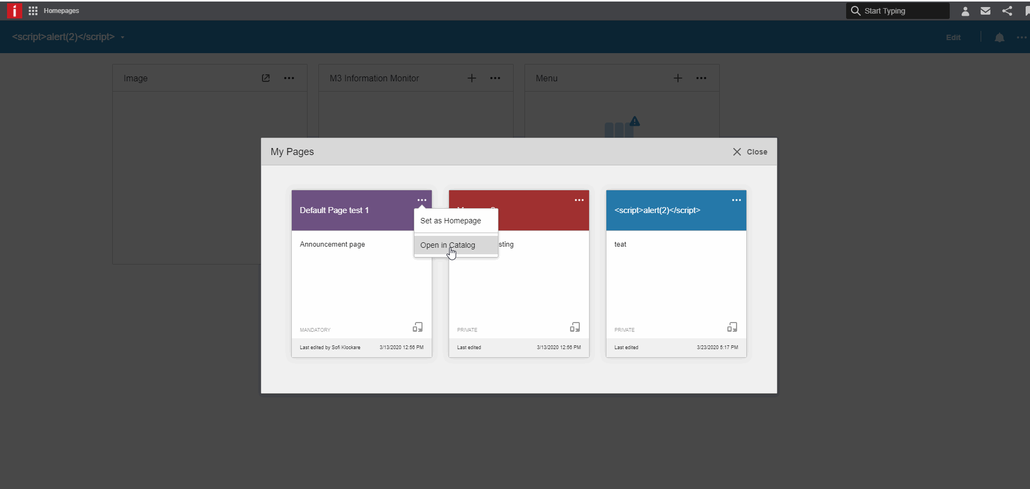Viewport: 1030px width, 489px height.
Task: Expand page title dropdown arrow
Action: [x=123, y=37]
